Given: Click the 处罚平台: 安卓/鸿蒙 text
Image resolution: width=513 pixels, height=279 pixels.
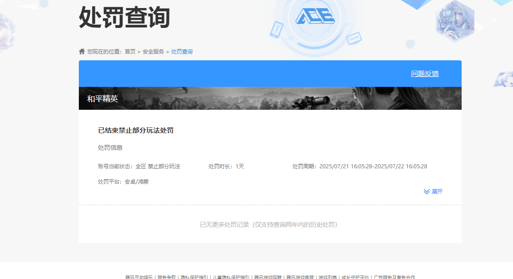Looking at the screenshot, I should coord(123,182).
